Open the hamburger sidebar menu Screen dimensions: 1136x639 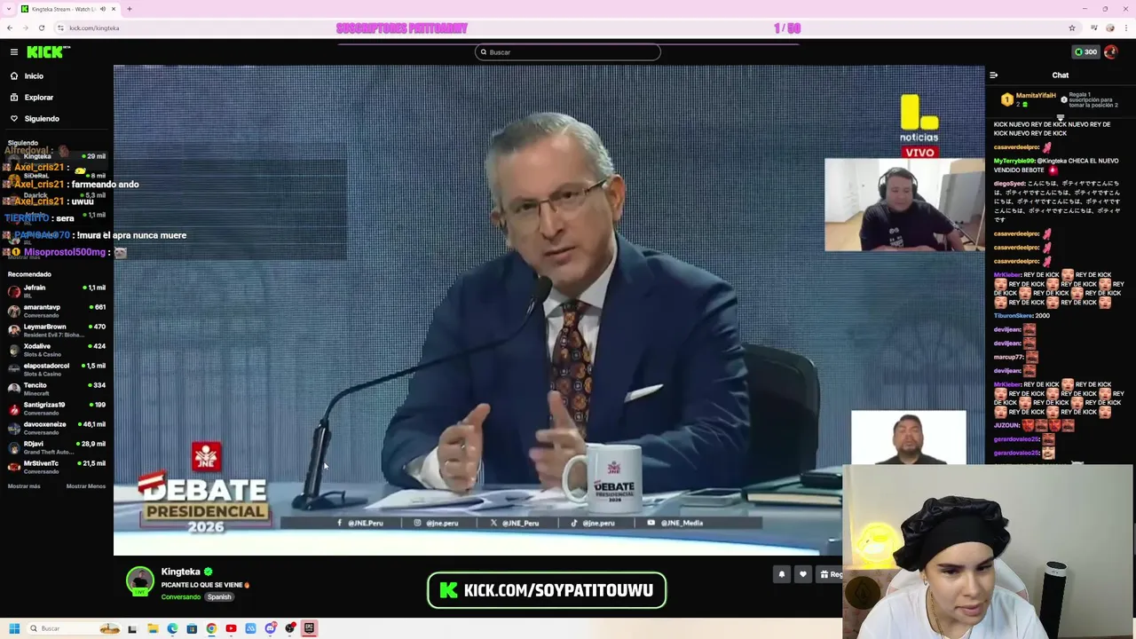click(x=14, y=52)
